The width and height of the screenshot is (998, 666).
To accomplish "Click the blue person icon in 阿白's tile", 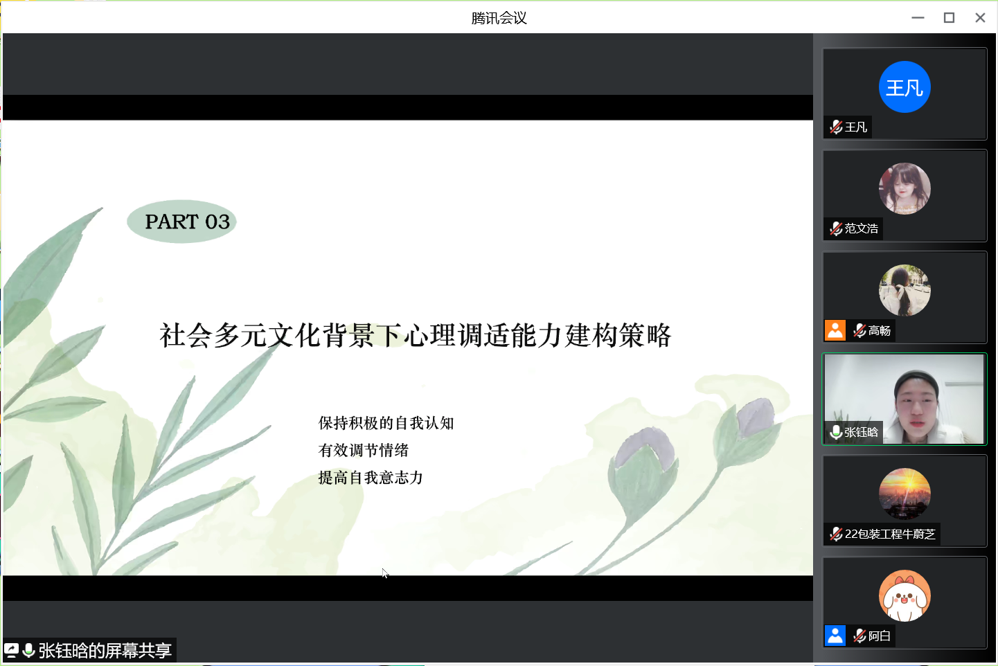I will click(x=835, y=636).
